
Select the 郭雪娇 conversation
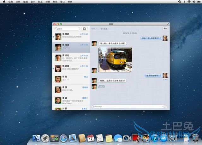71,36
